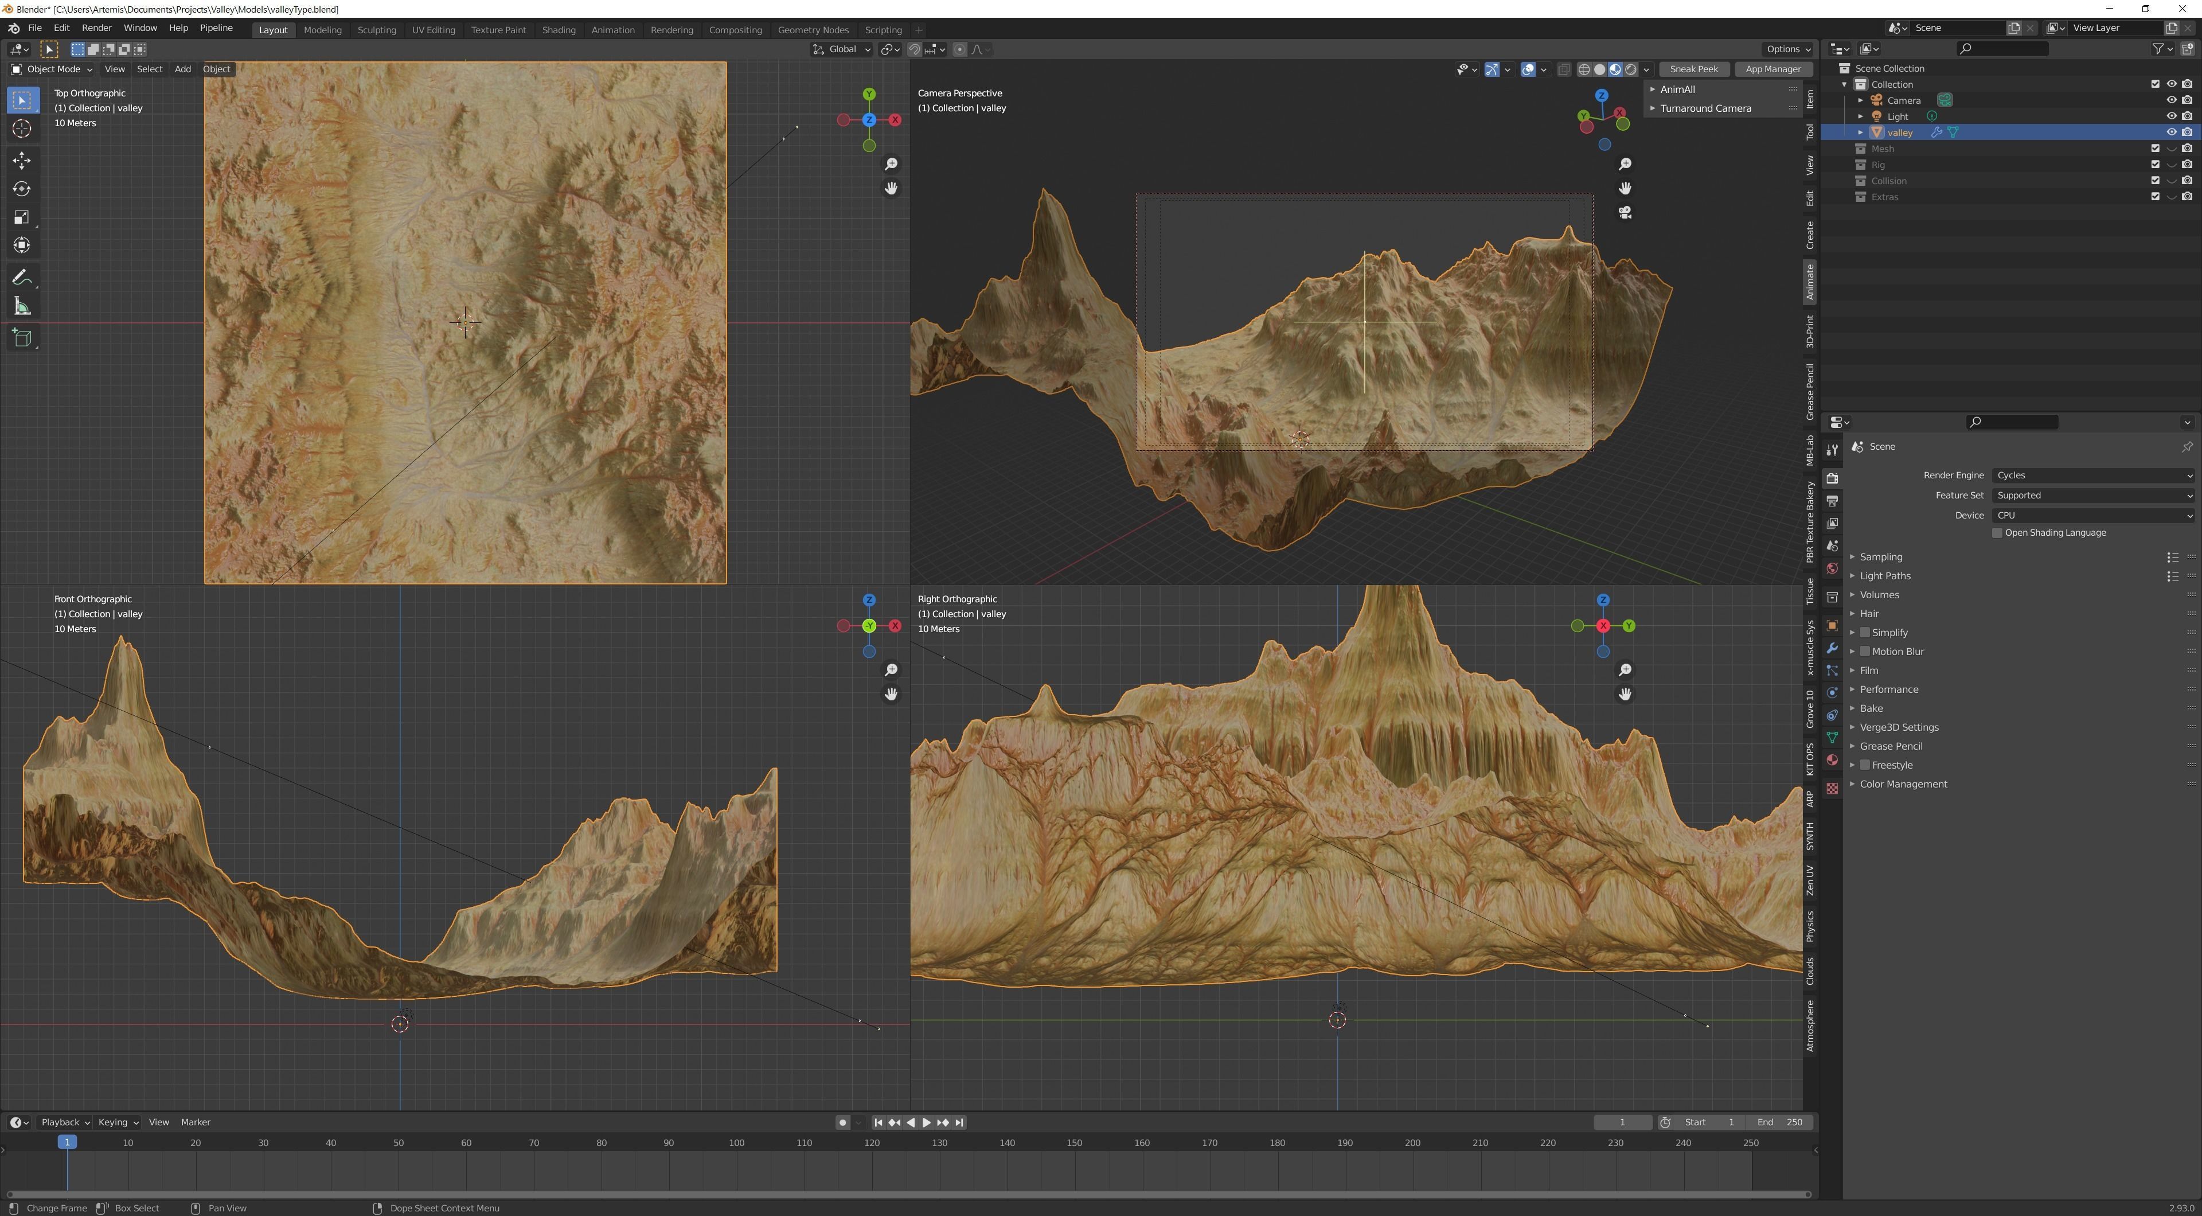Screen dimensions: 2202x1216
Task: Enable Freestyle checkbox
Action: (1864, 765)
